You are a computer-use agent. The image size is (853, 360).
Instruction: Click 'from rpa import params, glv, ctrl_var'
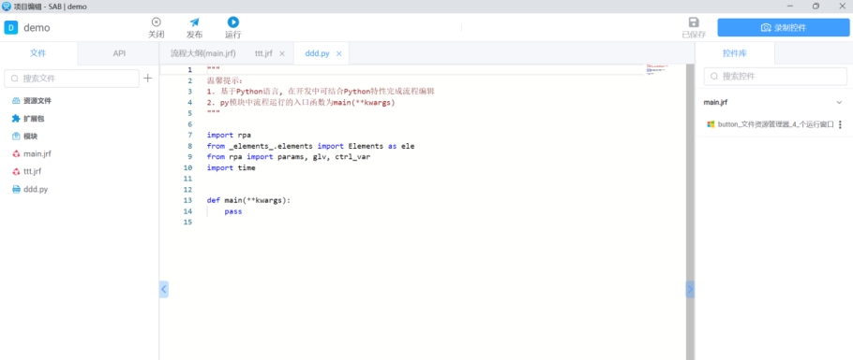point(289,157)
